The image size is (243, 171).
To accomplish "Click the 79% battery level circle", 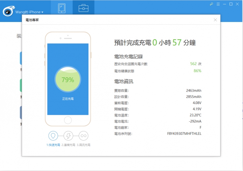I will [x=68, y=79].
